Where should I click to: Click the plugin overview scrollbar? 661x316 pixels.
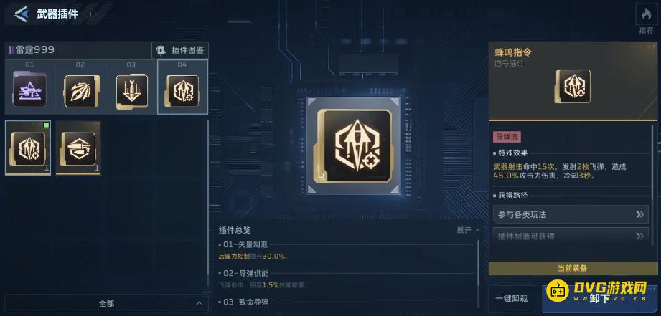click(x=478, y=274)
